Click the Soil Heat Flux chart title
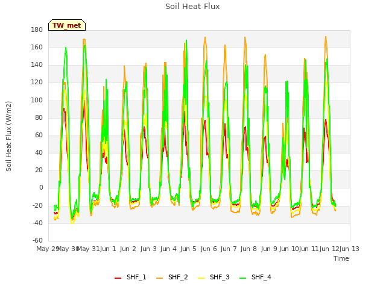Viewport: 386px width, 289px height. (x=192, y=7)
